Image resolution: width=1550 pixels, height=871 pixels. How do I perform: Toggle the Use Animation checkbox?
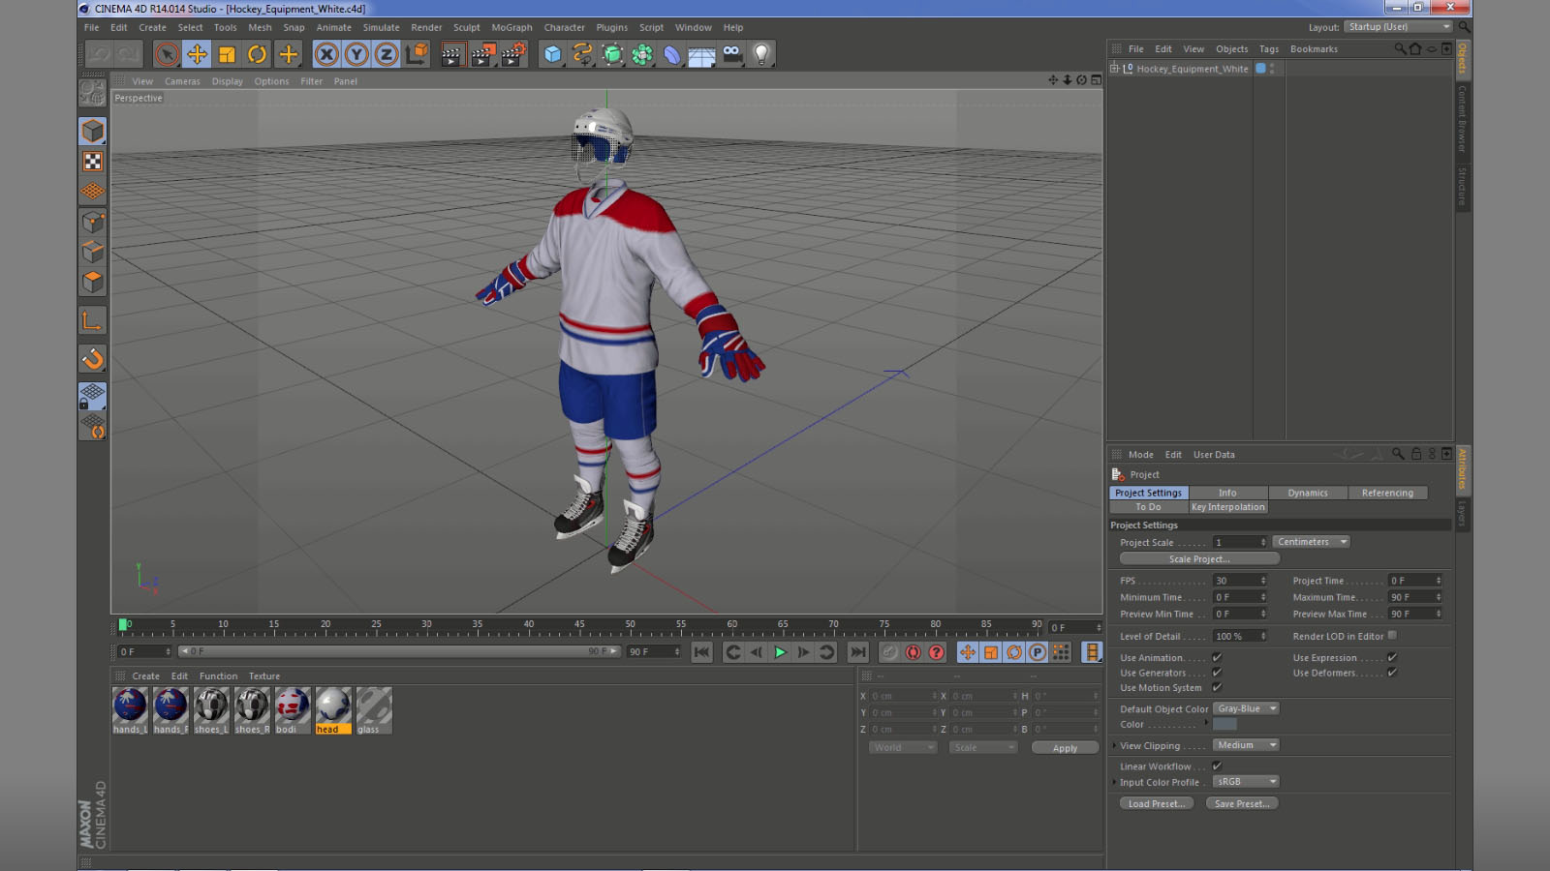[x=1217, y=657]
